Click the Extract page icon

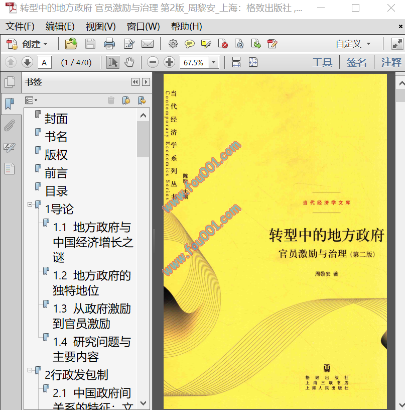coord(256,44)
